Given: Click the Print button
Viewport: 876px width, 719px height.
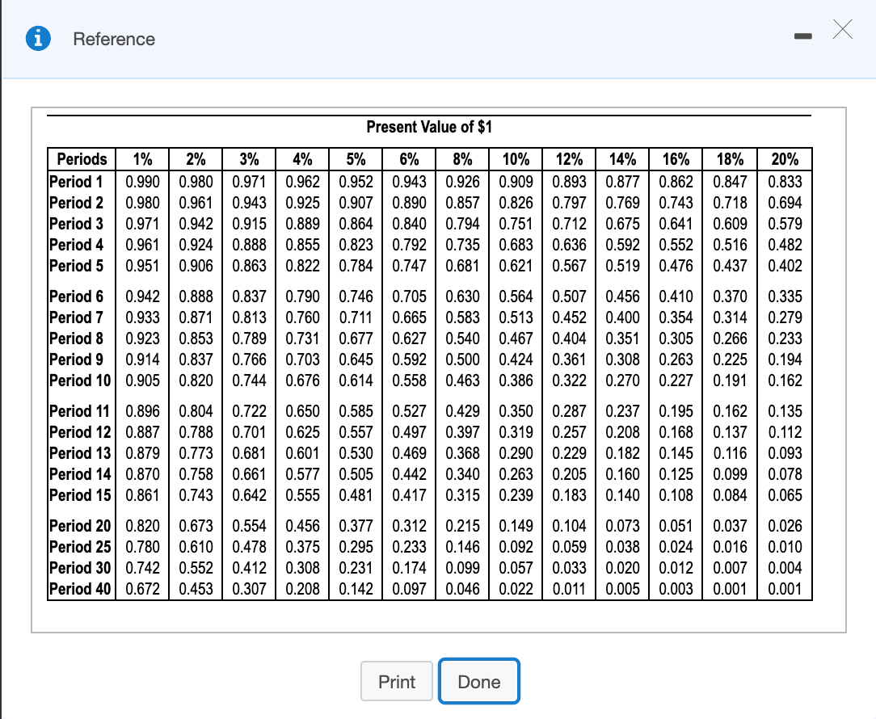Looking at the screenshot, I should [x=397, y=681].
